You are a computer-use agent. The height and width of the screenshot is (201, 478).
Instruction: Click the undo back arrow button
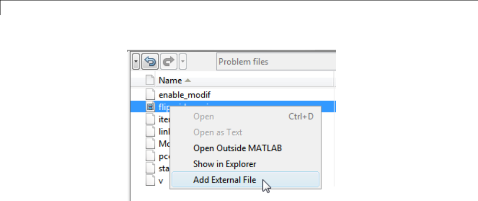(x=150, y=62)
